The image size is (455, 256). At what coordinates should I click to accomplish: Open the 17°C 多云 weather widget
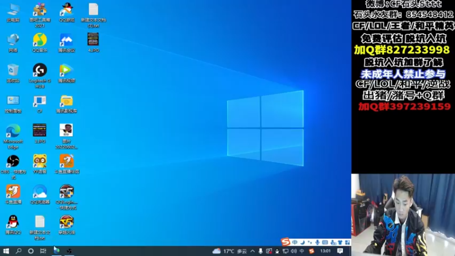[x=230, y=251]
